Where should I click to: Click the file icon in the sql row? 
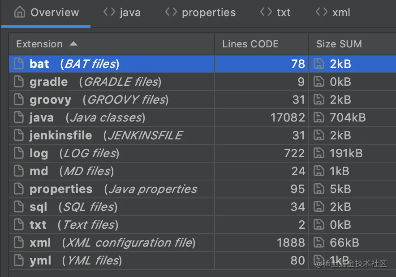19,207
